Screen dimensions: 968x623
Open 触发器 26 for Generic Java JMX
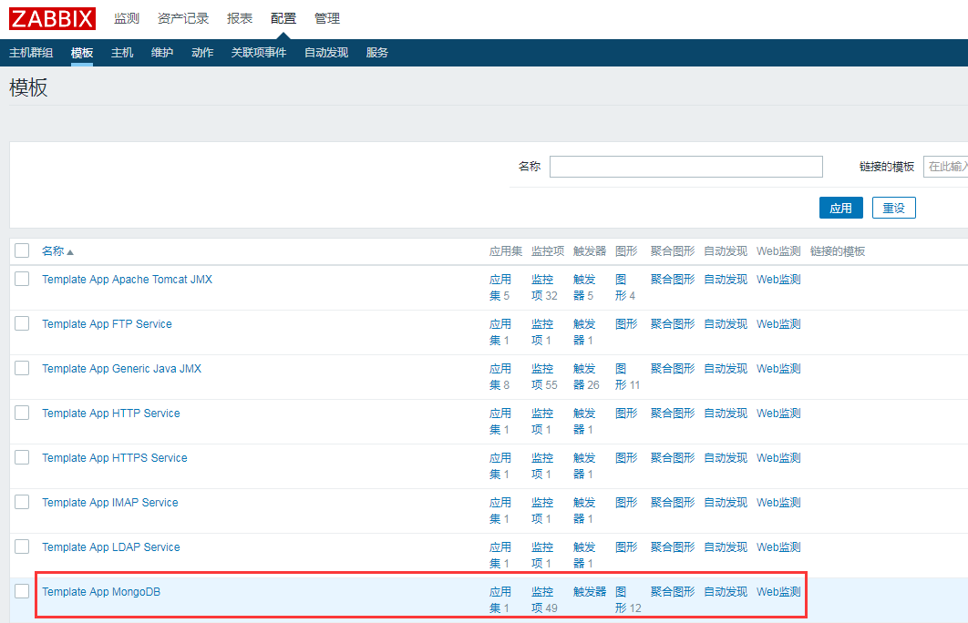point(586,377)
